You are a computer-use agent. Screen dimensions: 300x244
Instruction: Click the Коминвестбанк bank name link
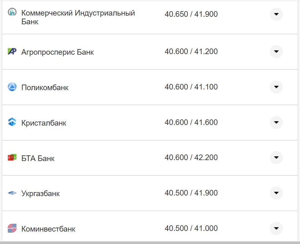point(48,228)
